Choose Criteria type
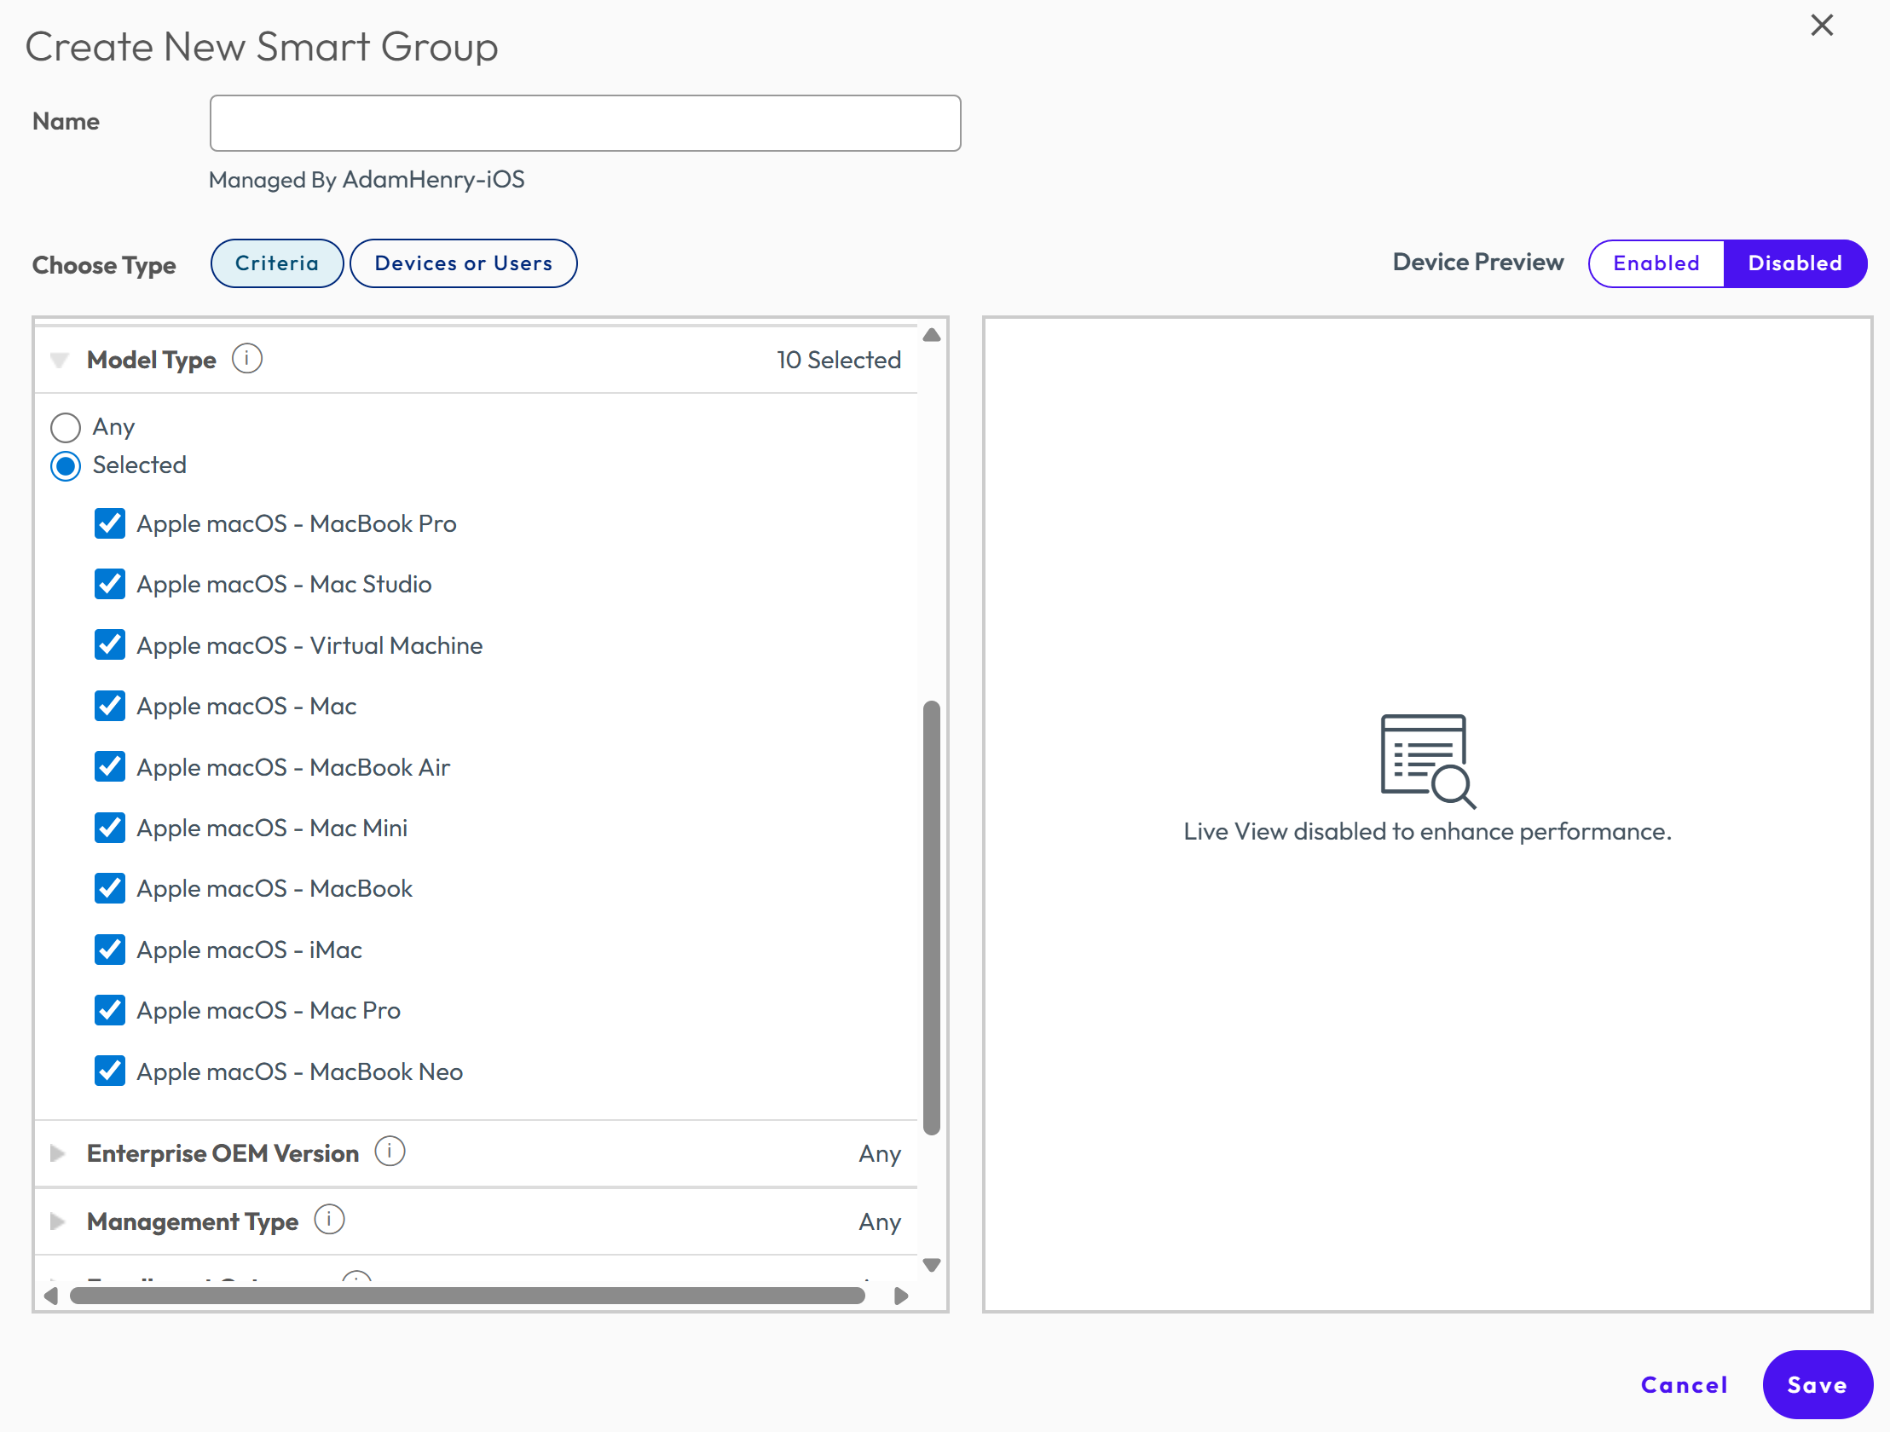The height and width of the screenshot is (1432, 1890). click(277, 263)
